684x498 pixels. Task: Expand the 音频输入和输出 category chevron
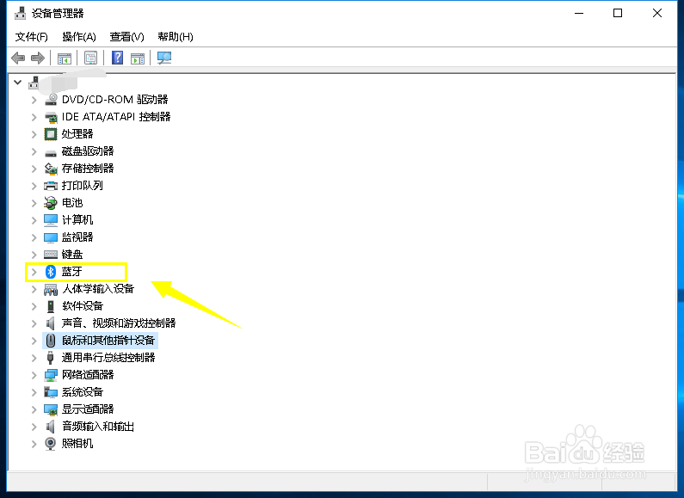(x=34, y=427)
